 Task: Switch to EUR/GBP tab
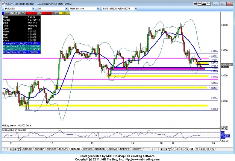[51, 149]
